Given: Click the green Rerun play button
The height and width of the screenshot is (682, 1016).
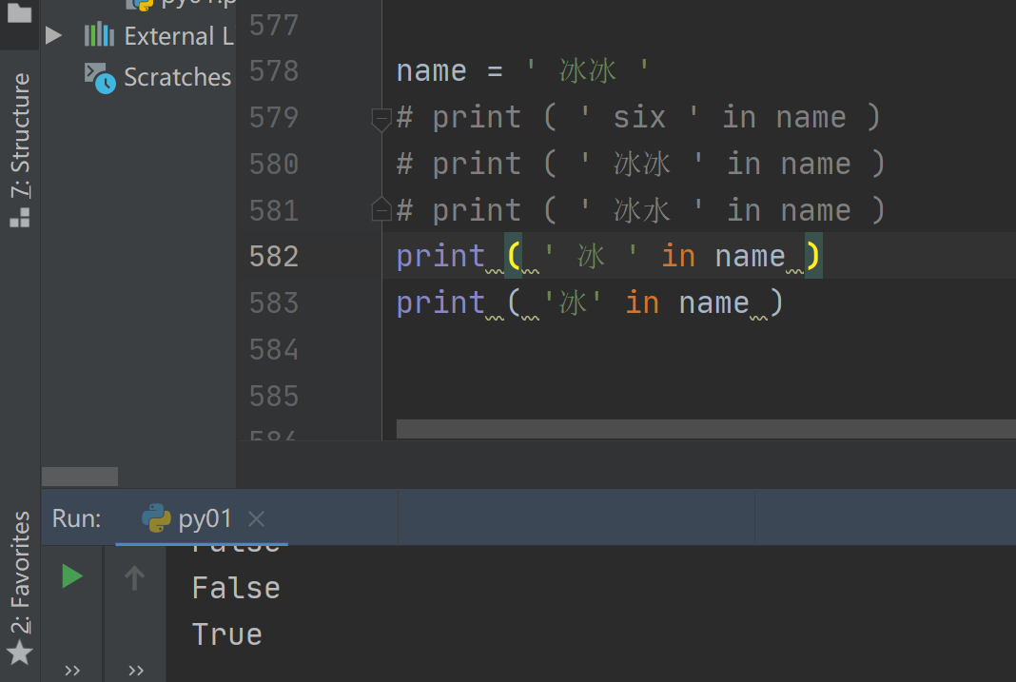Looking at the screenshot, I should click(x=72, y=575).
